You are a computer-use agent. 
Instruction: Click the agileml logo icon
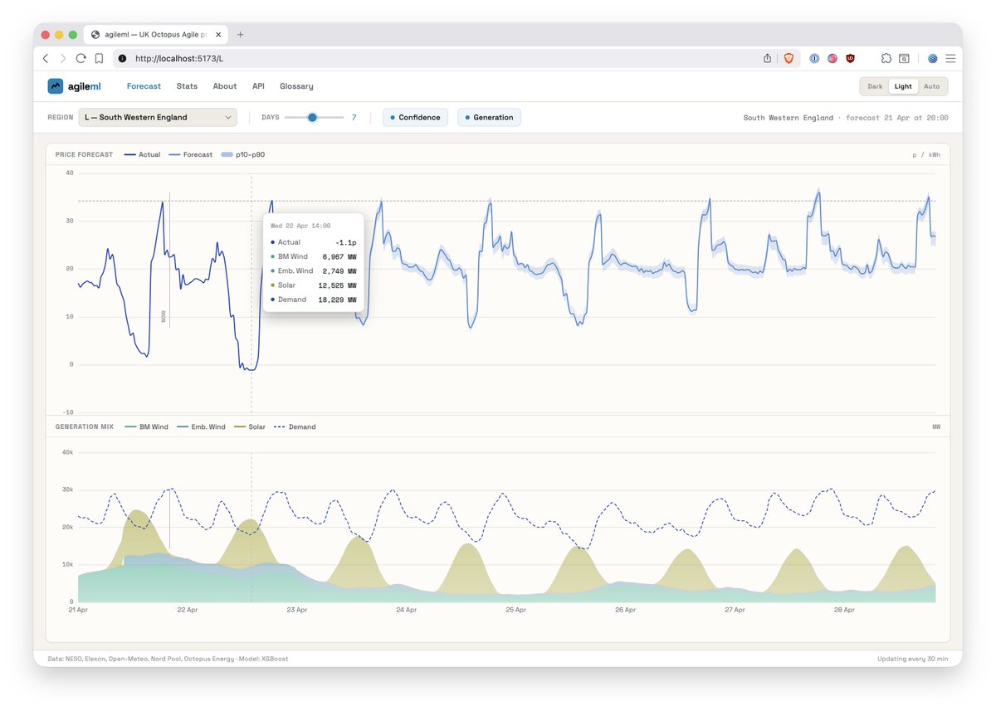point(56,86)
